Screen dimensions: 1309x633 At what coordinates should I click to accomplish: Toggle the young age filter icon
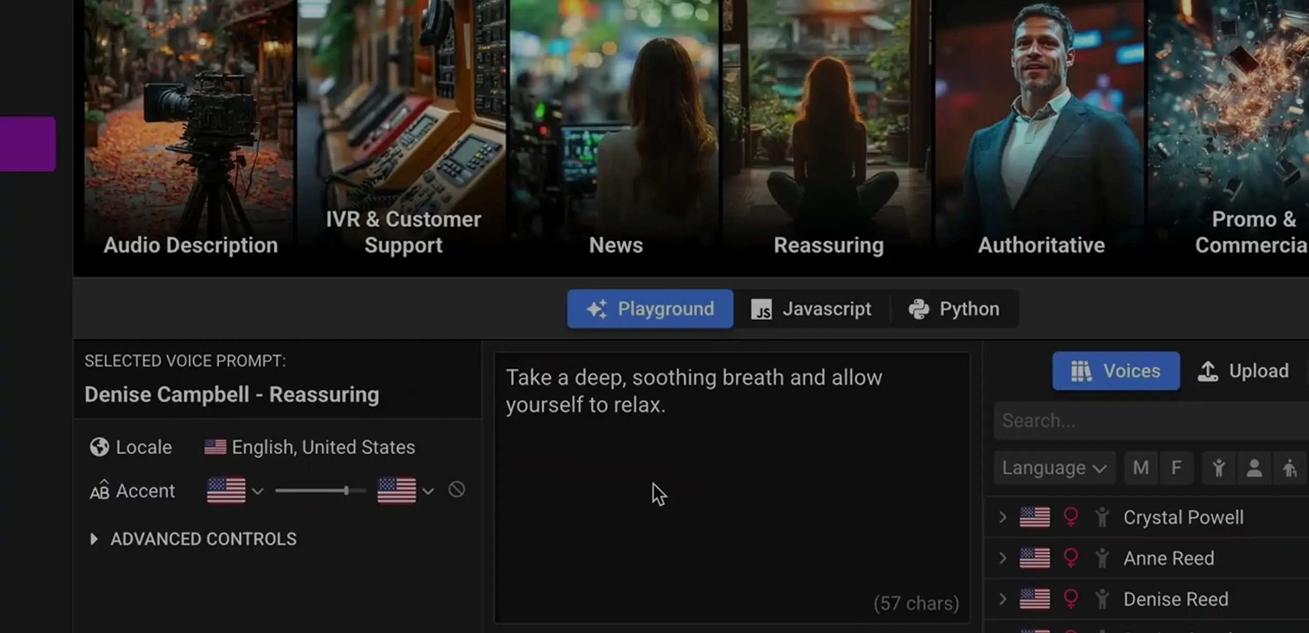[1218, 468]
